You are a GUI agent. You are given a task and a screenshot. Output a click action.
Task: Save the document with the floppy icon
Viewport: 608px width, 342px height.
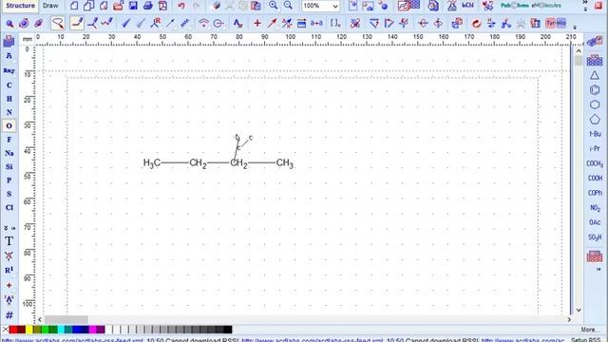[133, 6]
